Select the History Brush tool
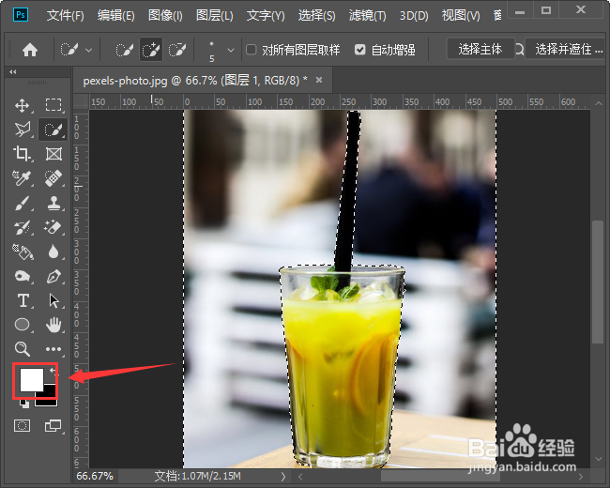This screenshot has height=488, width=610. coord(23,228)
